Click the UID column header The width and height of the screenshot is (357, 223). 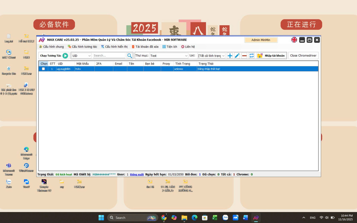click(65, 64)
